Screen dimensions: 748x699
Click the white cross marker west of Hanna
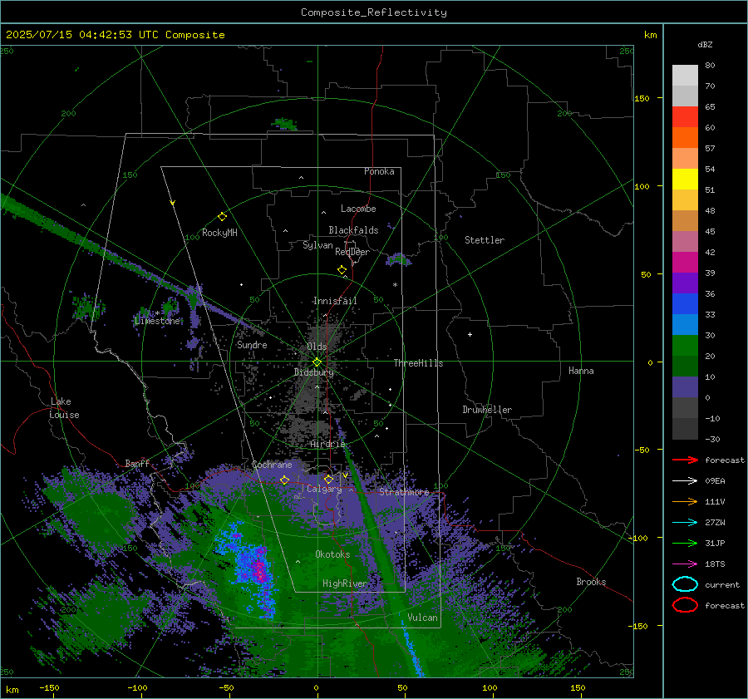(x=470, y=334)
